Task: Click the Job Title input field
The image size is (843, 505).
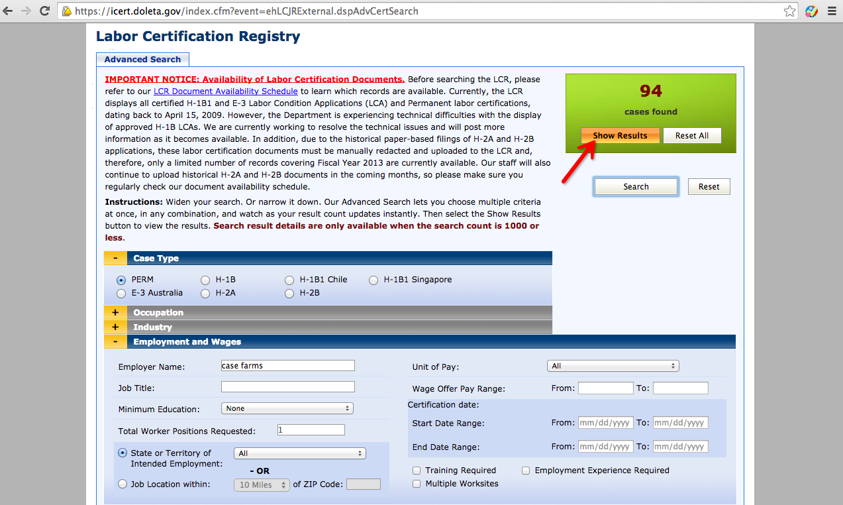Action: (x=288, y=387)
